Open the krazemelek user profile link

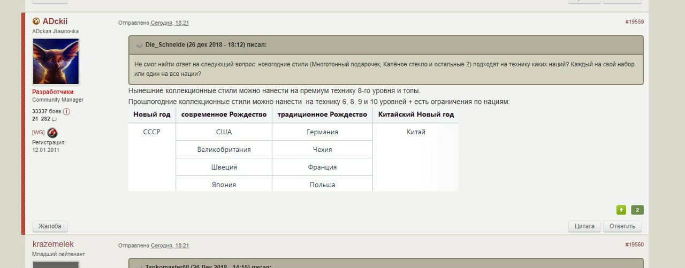(x=53, y=244)
